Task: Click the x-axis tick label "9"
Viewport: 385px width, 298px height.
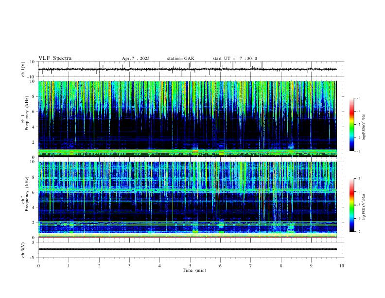Action: pyautogui.click(x=311, y=266)
